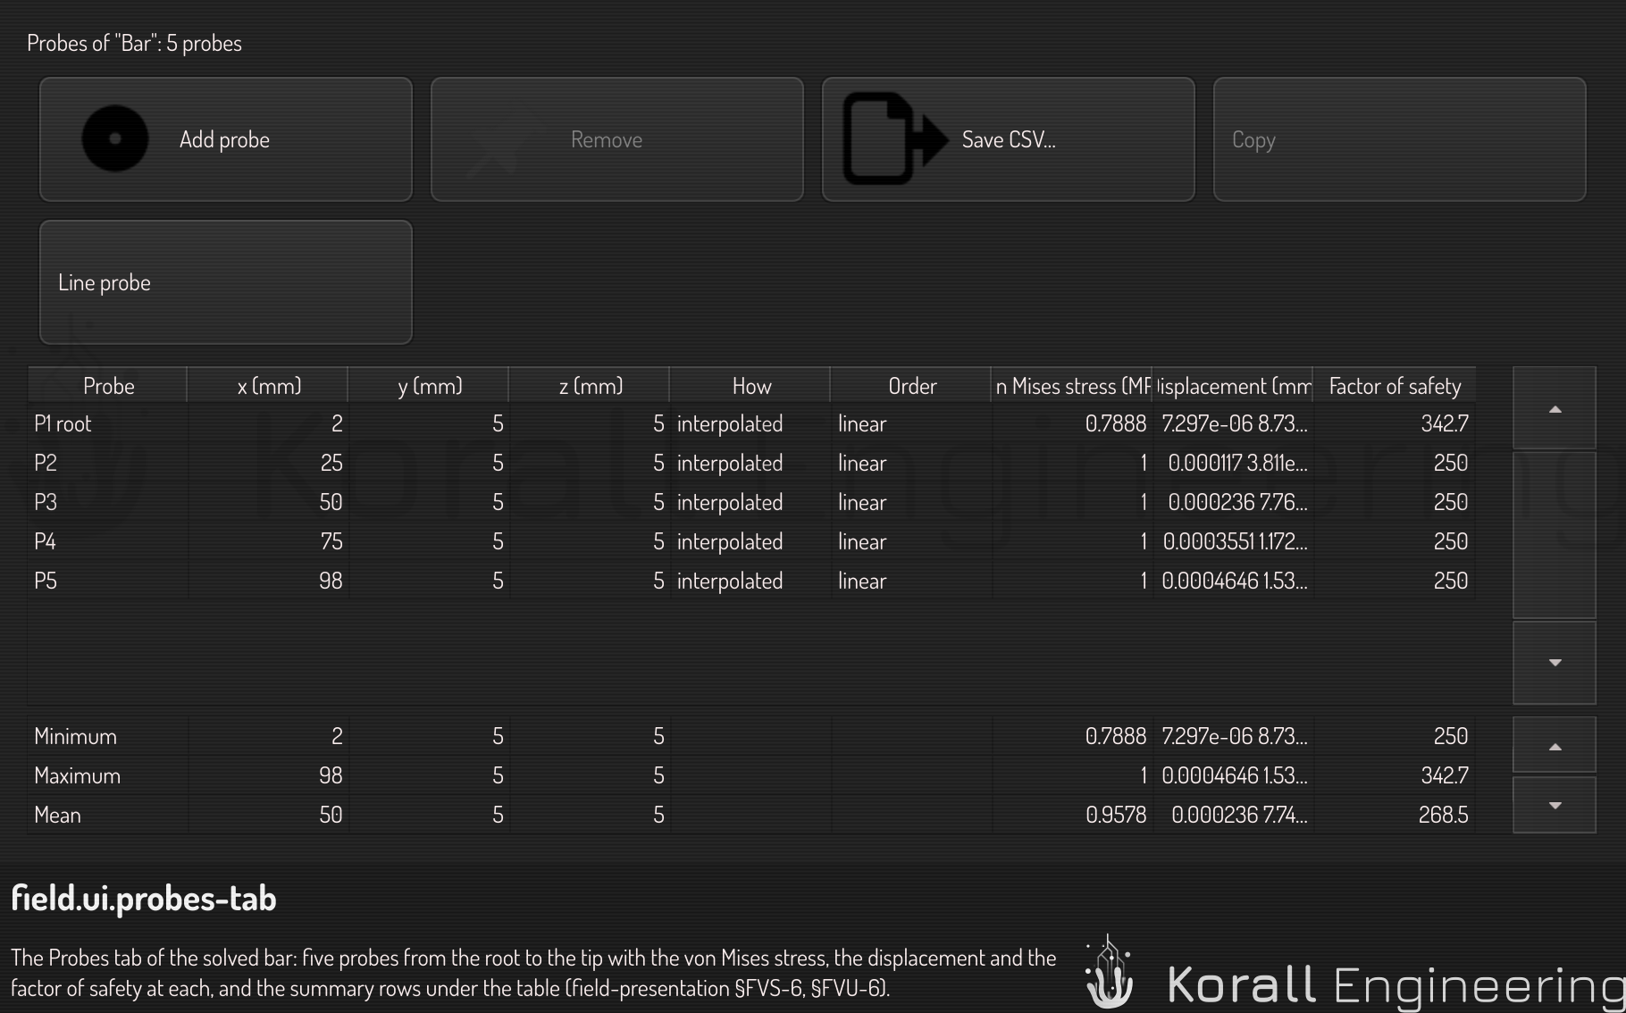
Task: Click the probe table scrollbar track
Action: point(1555,535)
